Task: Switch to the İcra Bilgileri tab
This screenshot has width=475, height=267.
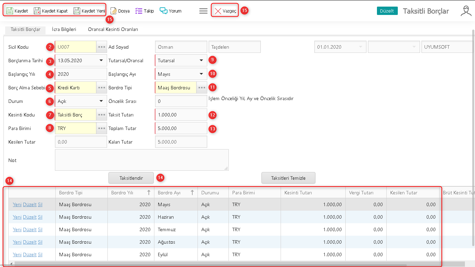Action: [64, 30]
